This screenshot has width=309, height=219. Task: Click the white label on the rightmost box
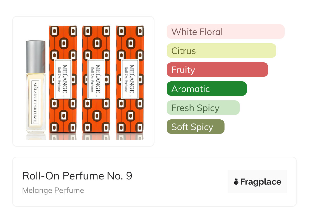click(x=130, y=79)
